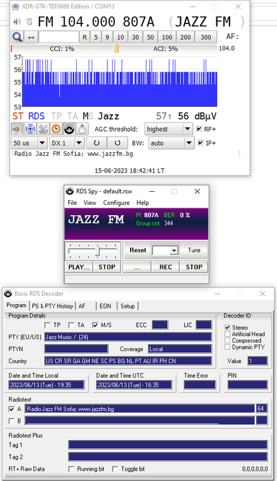277x481 pixels.
Task: Toggle the Running bit checkbox
Action: click(71, 469)
